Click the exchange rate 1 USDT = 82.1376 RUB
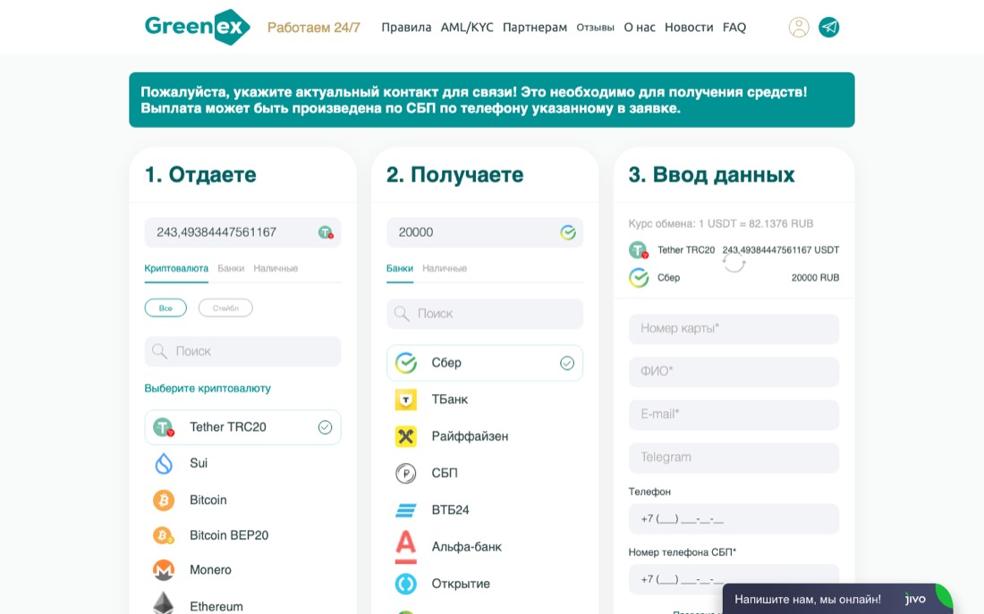984x614 pixels. [721, 224]
